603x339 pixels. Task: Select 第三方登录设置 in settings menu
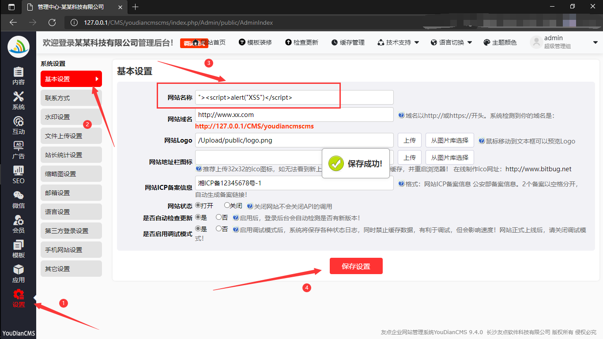(71, 231)
